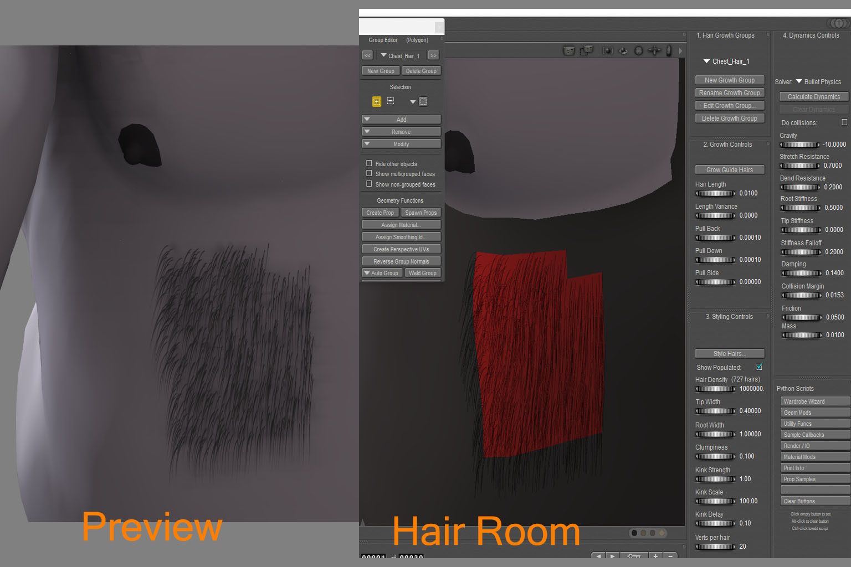Open the Auto Group dropdown
This screenshot has height=567, width=851.
tap(382, 272)
